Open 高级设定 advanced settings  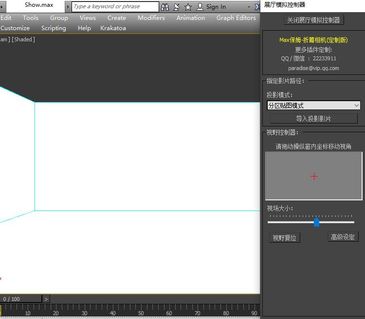tap(343, 237)
